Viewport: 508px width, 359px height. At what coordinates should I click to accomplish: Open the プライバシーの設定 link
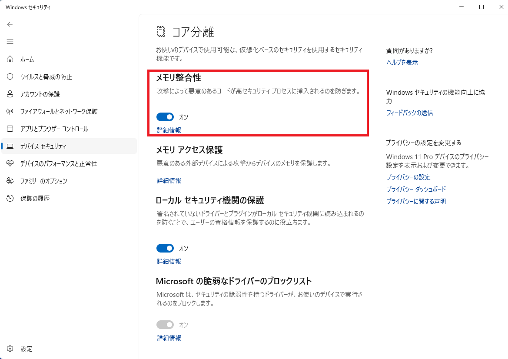[408, 177]
